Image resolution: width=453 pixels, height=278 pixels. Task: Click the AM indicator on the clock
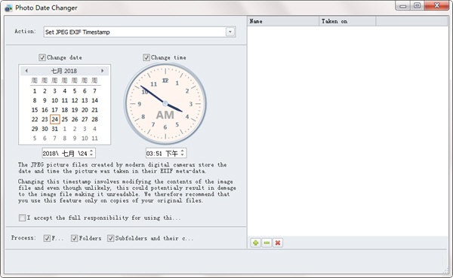click(x=165, y=115)
